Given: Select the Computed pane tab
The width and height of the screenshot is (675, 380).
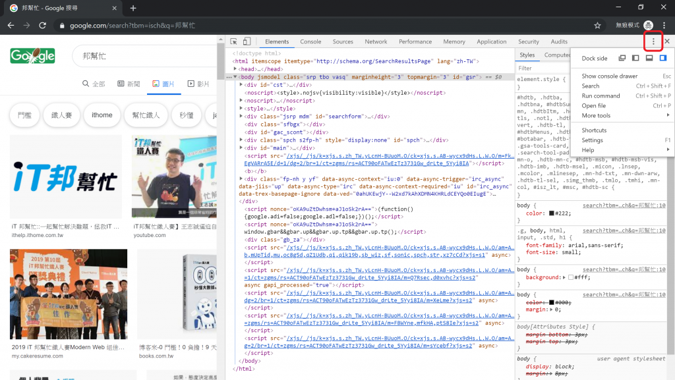Looking at the screenshot, I should click(557, 55).
